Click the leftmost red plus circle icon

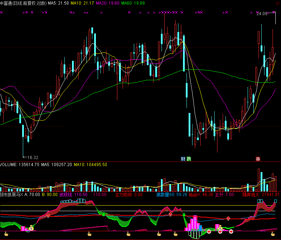(x=209, y=232)
